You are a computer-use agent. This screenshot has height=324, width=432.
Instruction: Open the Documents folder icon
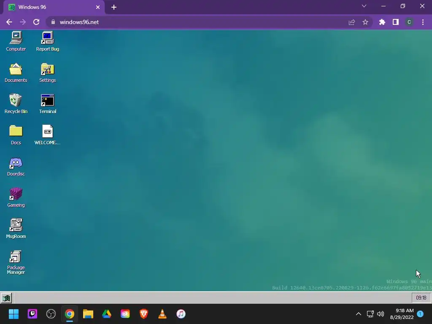(16, 73)
